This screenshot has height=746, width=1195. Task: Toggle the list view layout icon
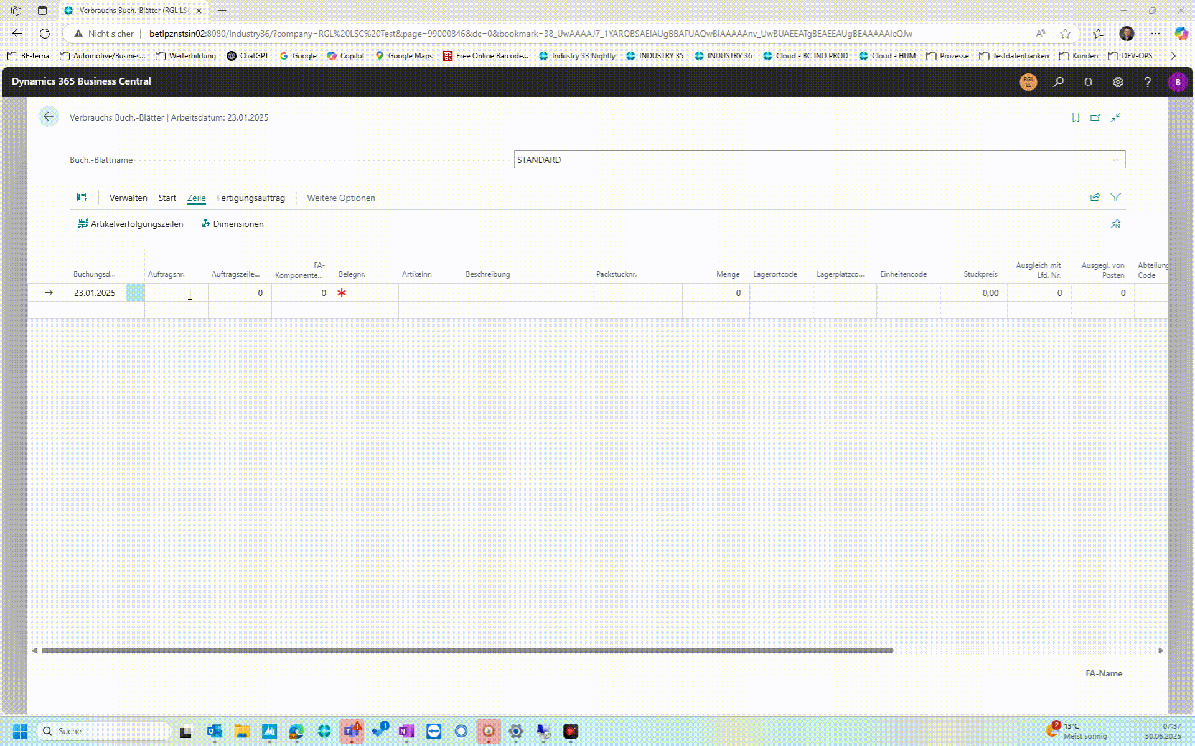point(82,198)
